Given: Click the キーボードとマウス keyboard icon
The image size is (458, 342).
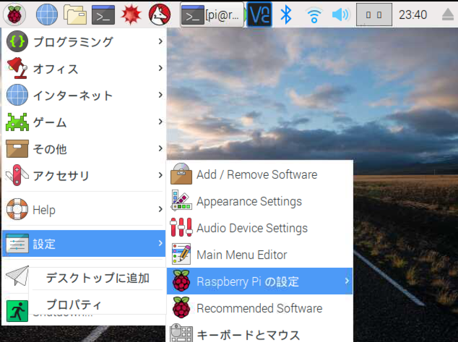Looking at the screenshot, I should (x=181, y=333).
